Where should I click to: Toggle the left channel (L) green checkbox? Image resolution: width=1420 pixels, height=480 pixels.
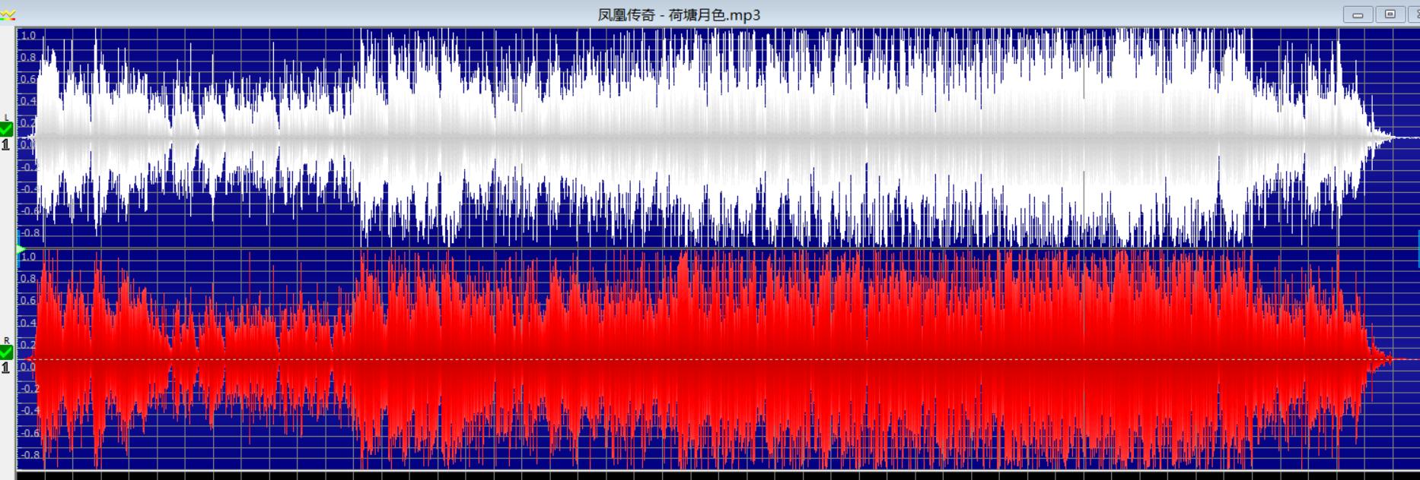[x=6, y=130]
